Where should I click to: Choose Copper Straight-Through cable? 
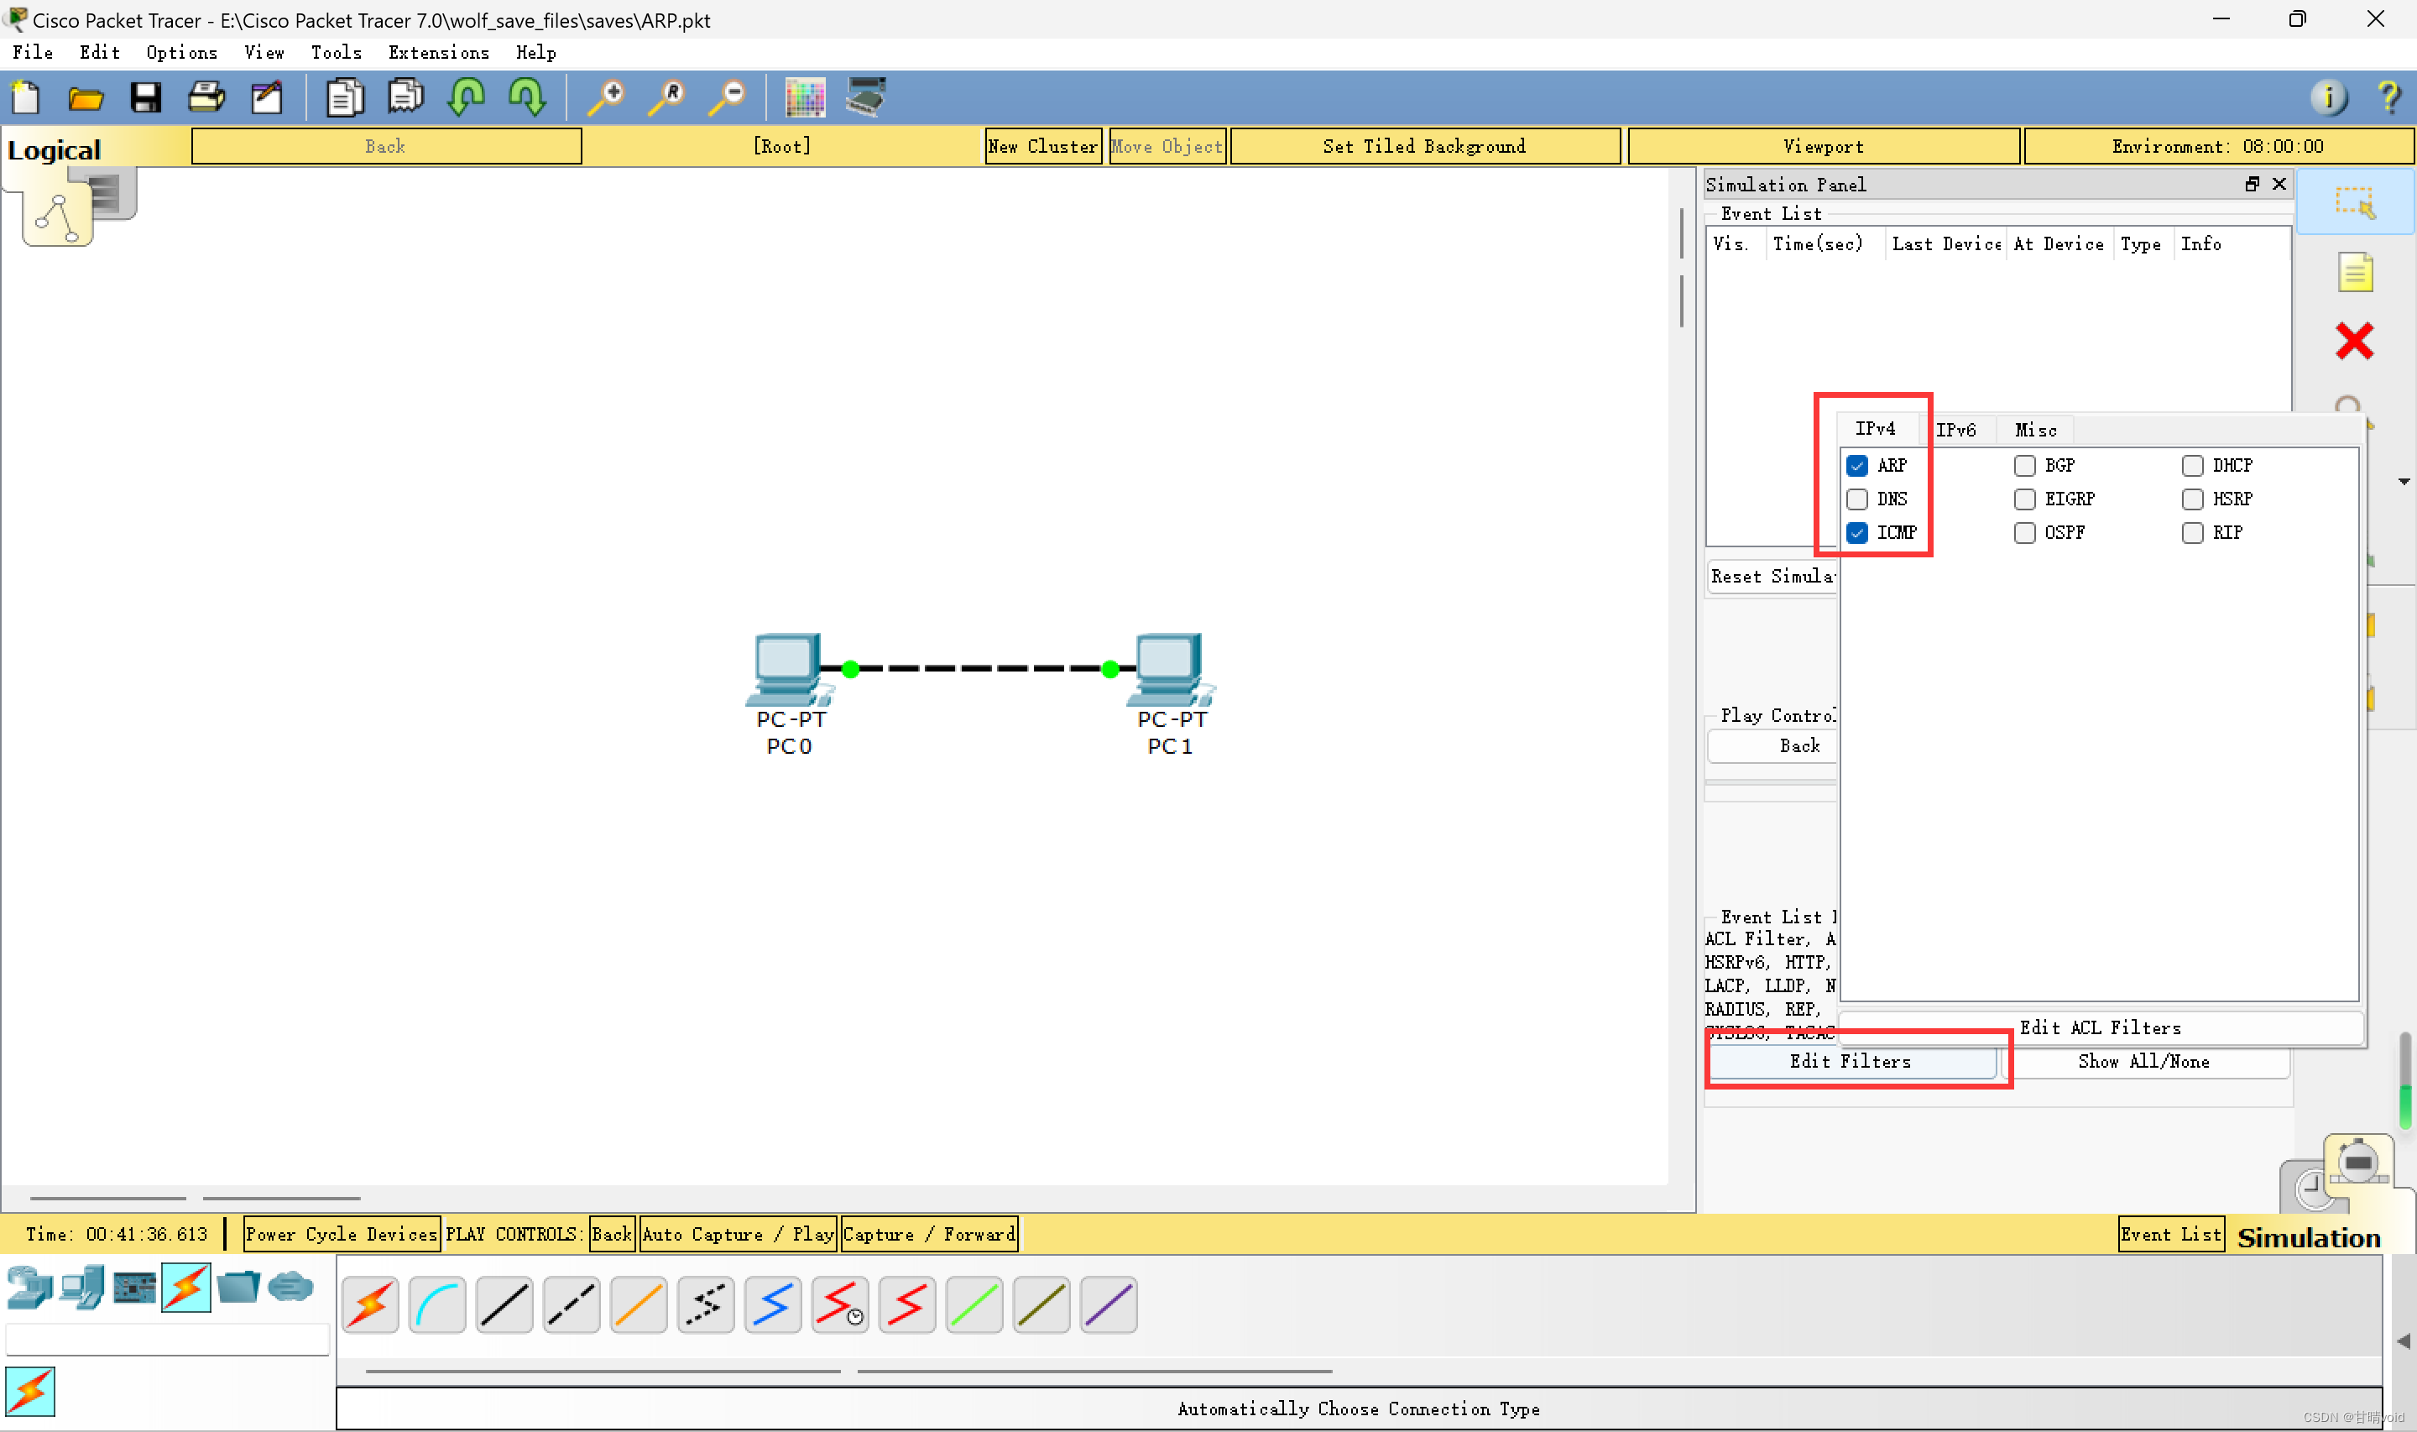504,1304
